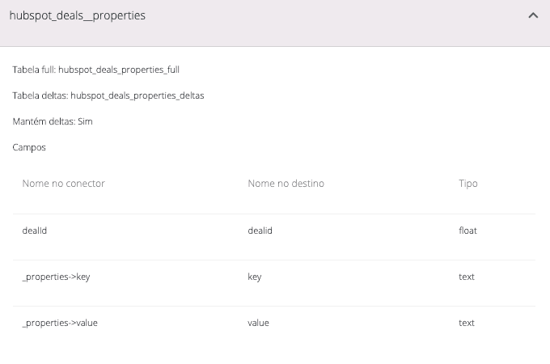Click the 'value' destination name cell
550x364 pixels.
tap(258, 323)
